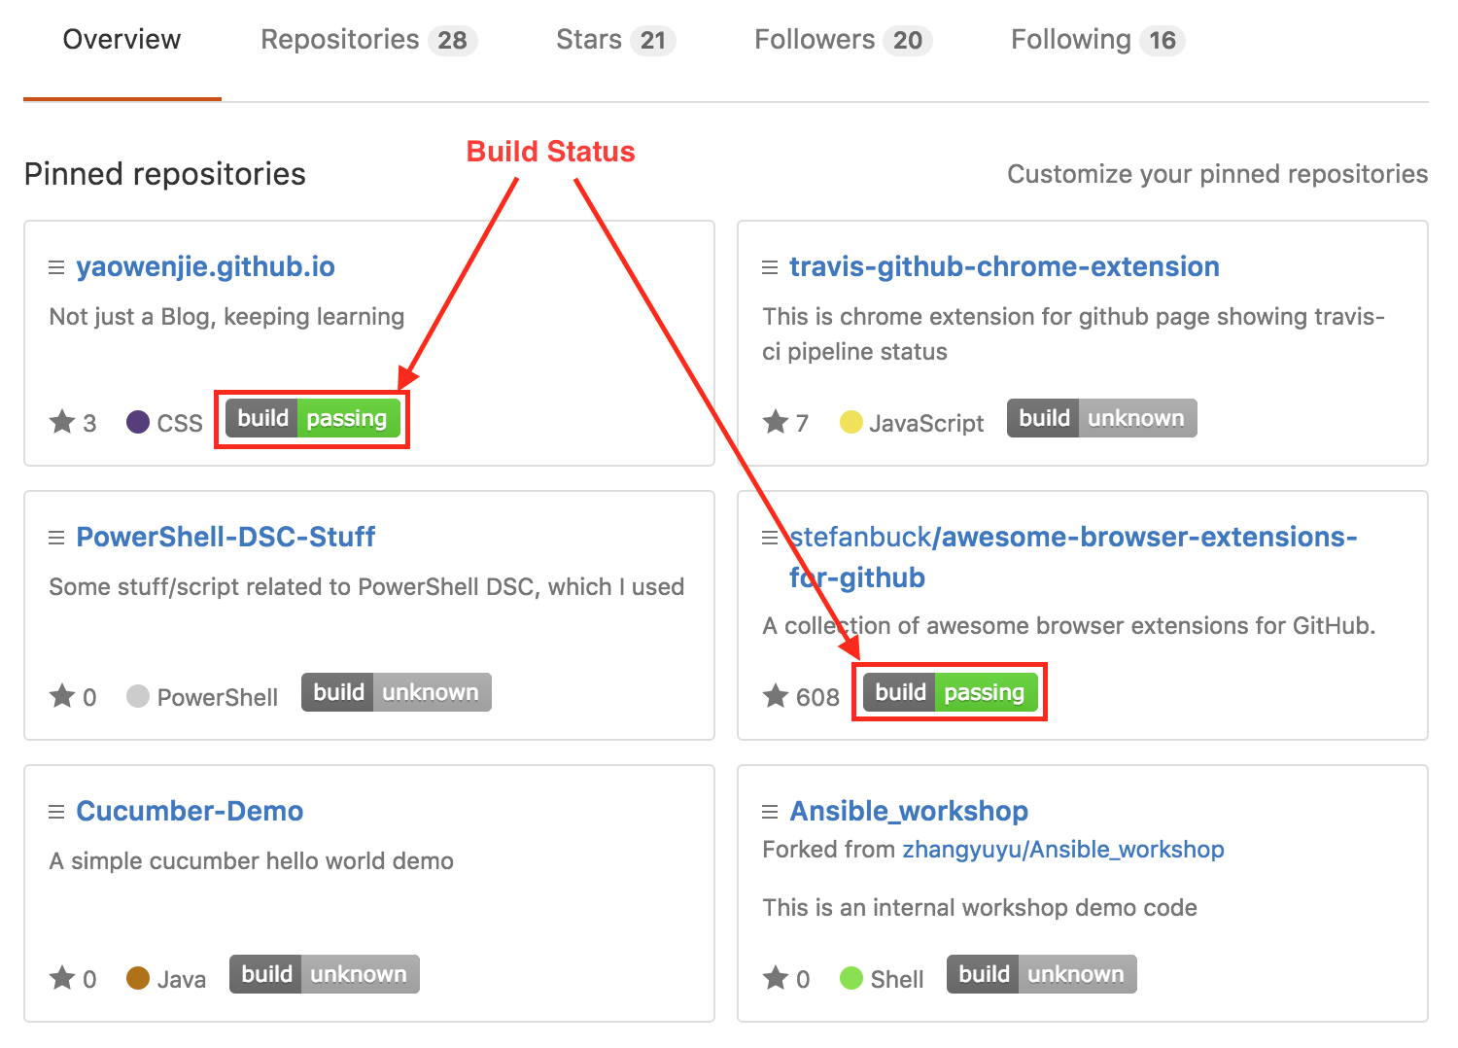
Task: Click the green Shell language dot
Action: tap(851, 978)
